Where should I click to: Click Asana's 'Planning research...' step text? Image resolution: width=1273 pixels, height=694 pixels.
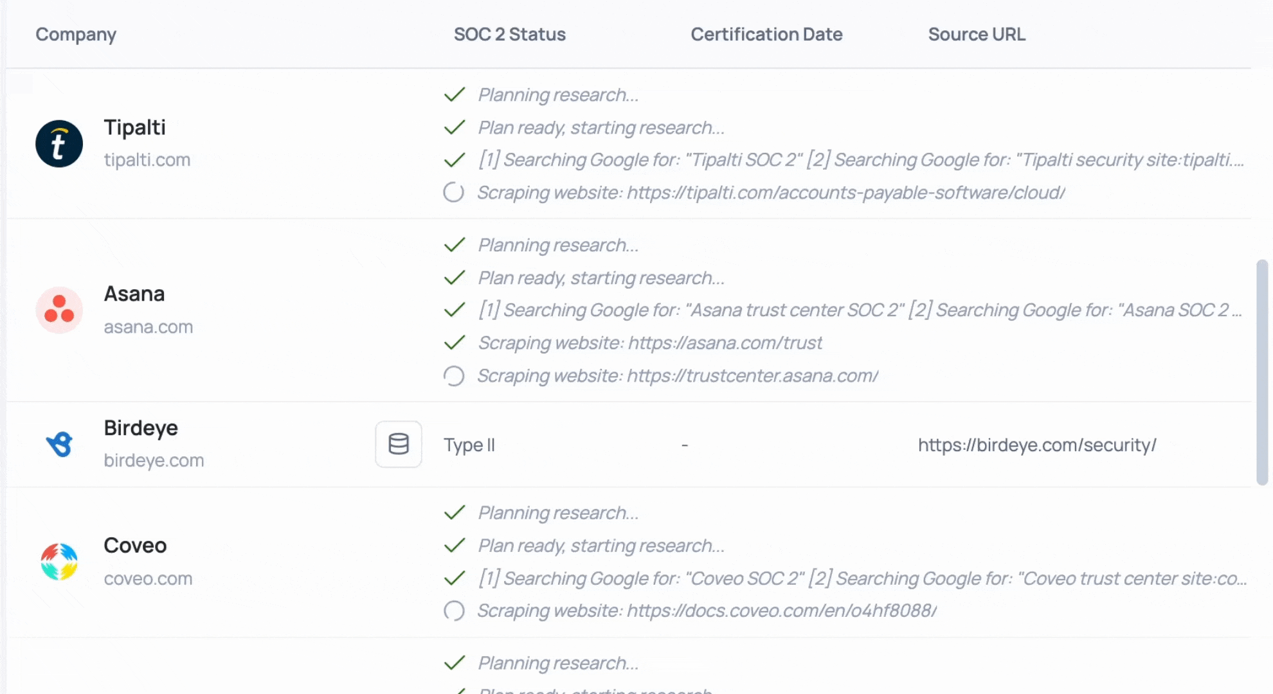click(559, 245)
